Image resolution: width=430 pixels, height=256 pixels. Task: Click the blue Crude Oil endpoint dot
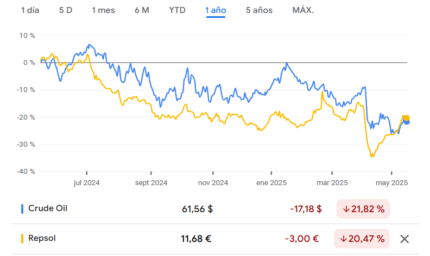pos(407,121)
